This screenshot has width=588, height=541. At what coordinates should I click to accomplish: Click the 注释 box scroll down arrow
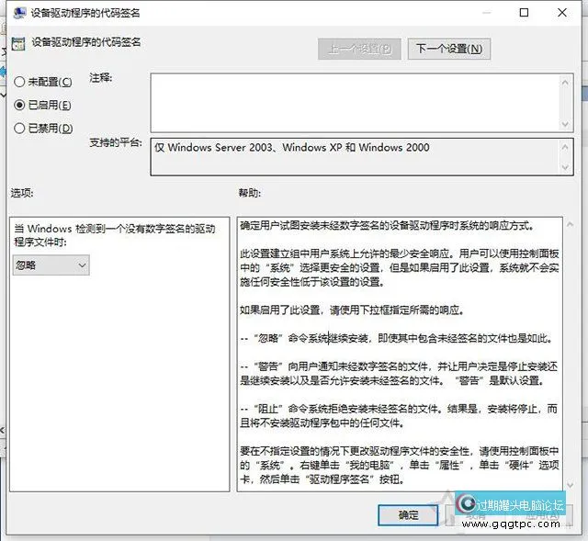click(566, 124)
